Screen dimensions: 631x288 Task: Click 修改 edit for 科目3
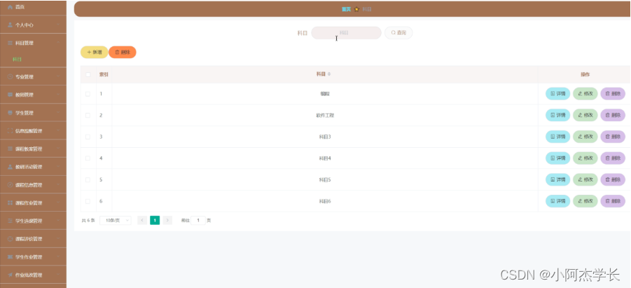tap(585, 137)
